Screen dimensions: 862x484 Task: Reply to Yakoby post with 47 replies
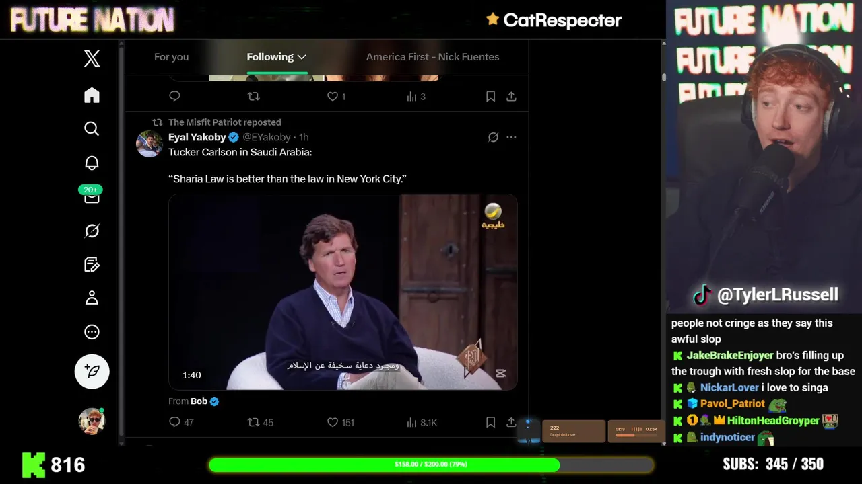181,422
